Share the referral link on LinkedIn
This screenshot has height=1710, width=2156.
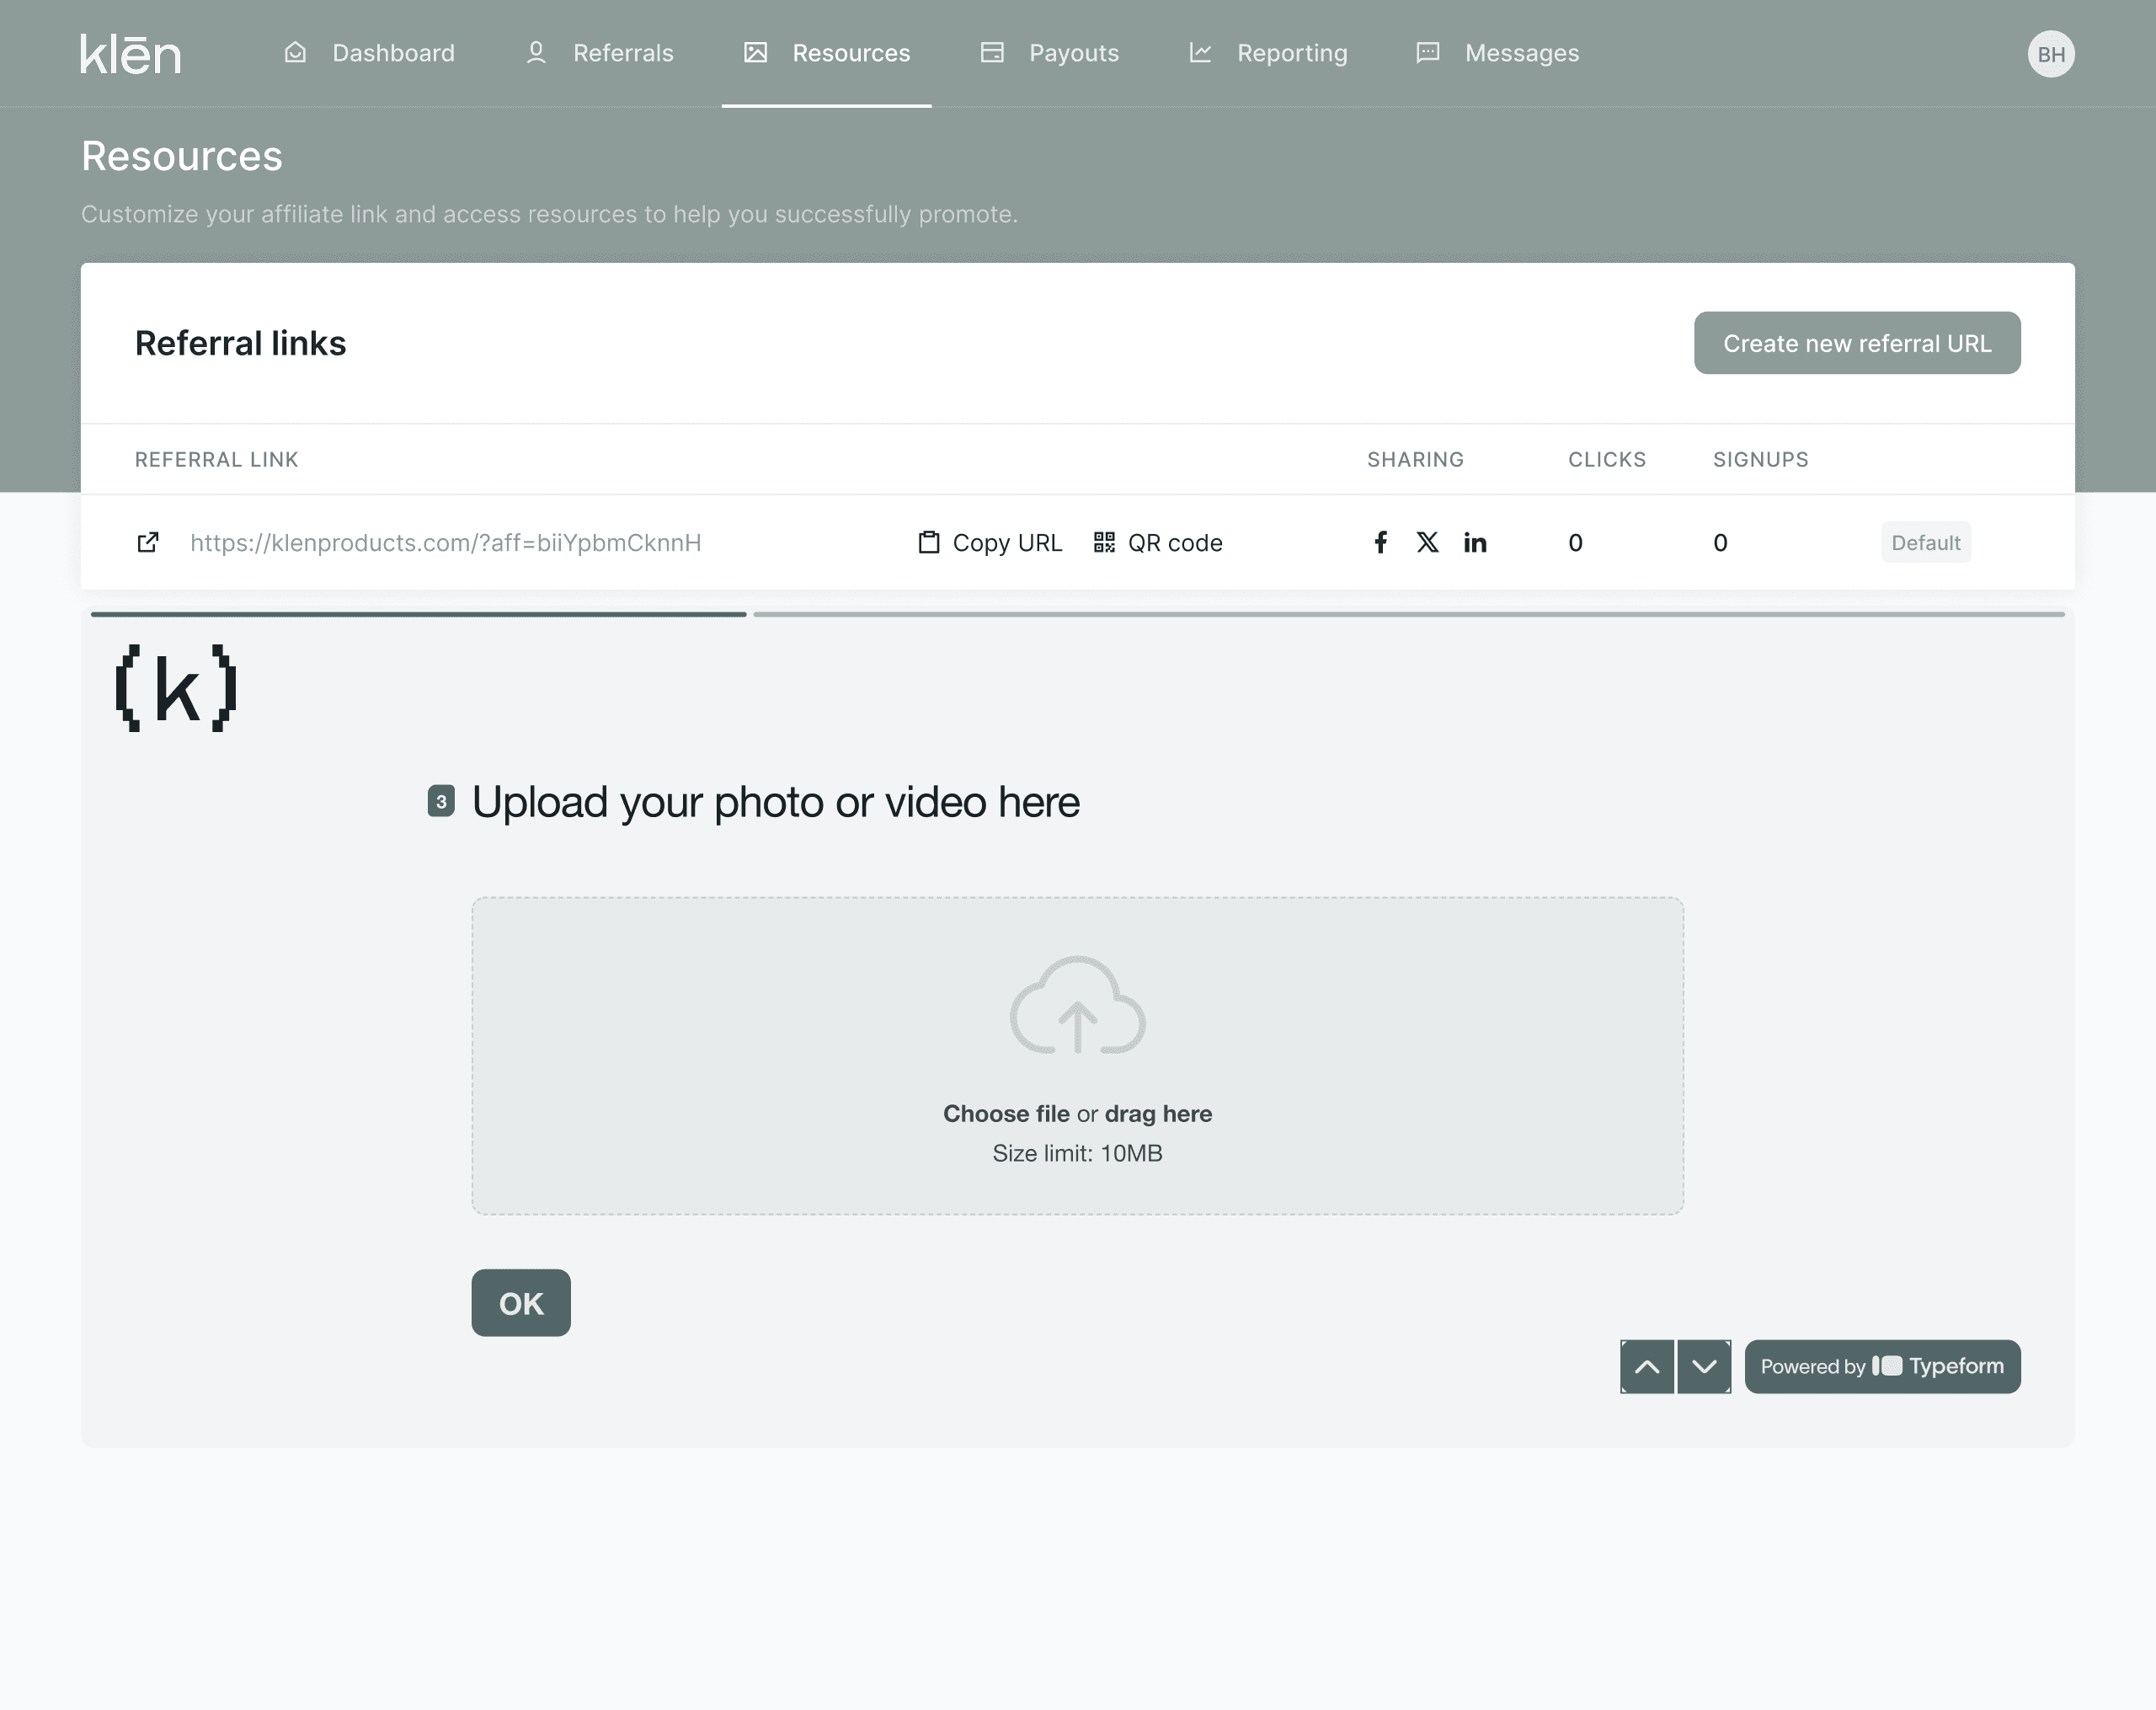pyautogui.click(x=1475, y=542)
